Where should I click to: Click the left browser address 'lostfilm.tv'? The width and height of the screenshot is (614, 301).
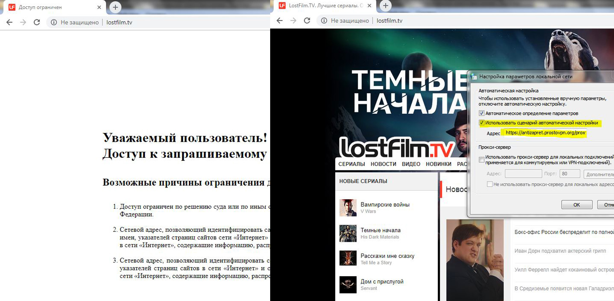tap(119, 22)
